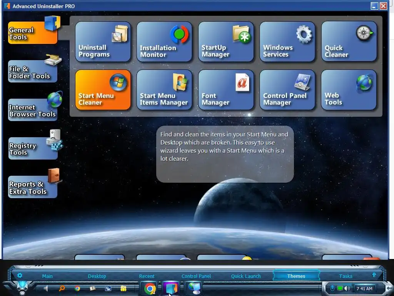Open the volume speaker tray icon

click(347, 288)
